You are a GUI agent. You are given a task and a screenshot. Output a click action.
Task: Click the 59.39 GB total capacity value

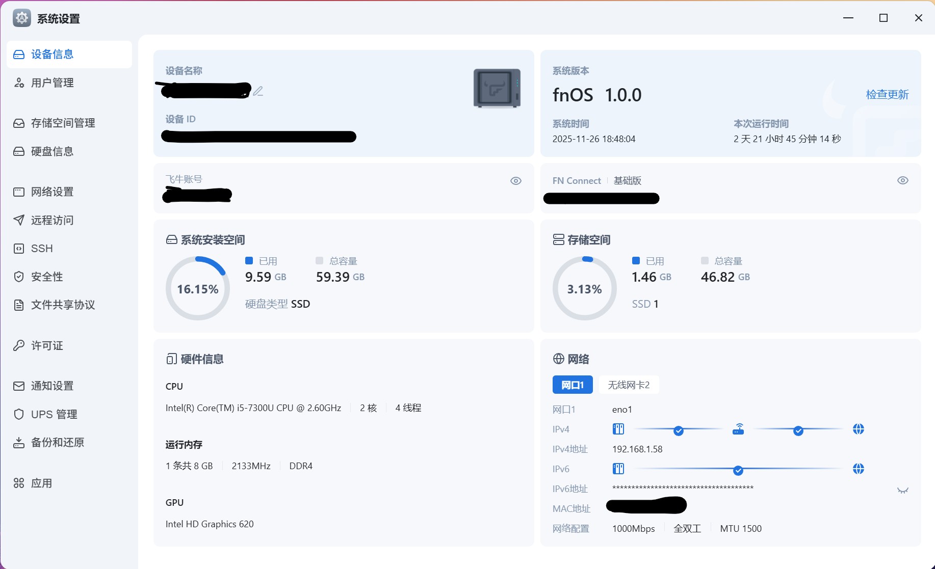point(341,277)
